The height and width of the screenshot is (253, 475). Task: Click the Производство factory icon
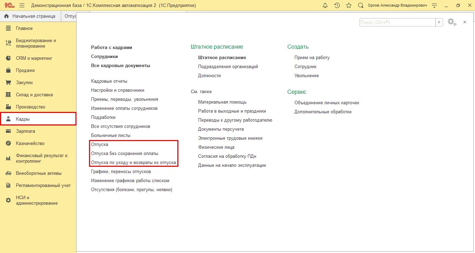(x=9, y=107)
